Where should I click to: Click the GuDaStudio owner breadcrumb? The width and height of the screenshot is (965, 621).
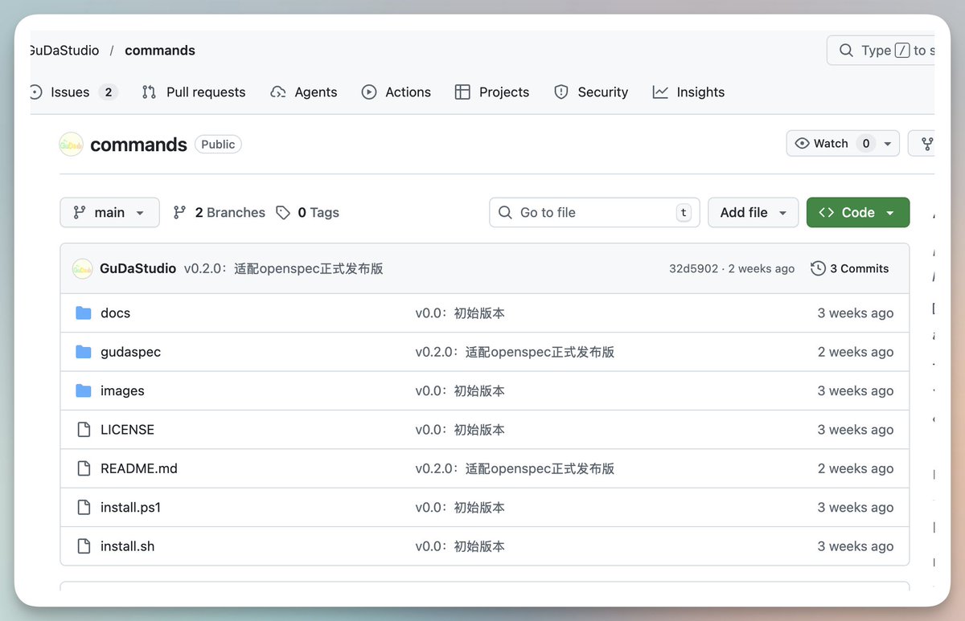64,51
